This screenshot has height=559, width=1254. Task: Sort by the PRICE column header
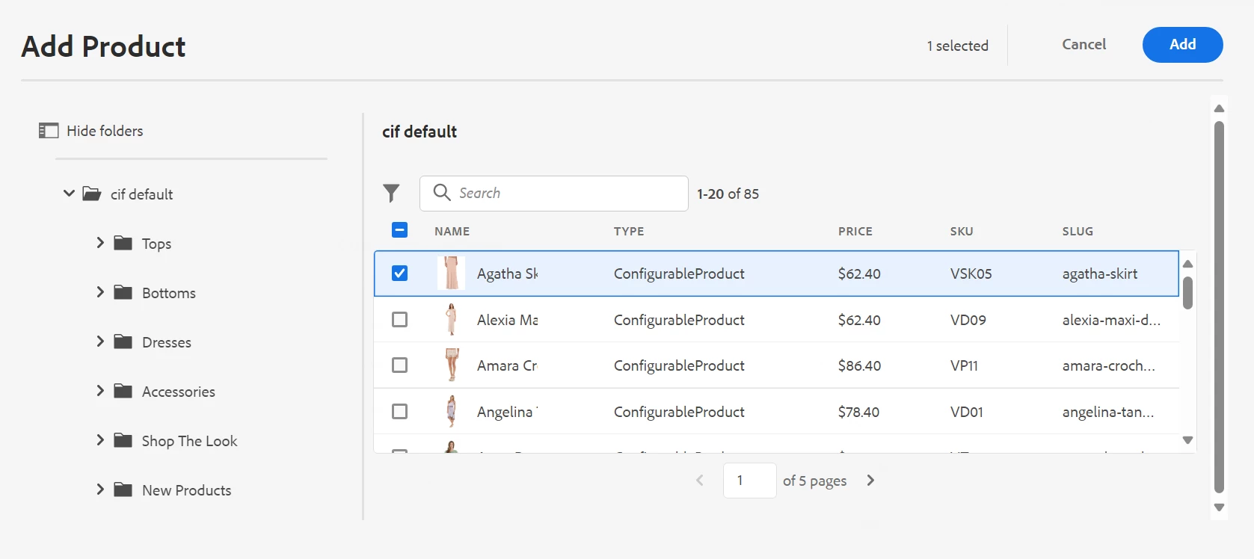pyautogui.click(x=855, y=232)
